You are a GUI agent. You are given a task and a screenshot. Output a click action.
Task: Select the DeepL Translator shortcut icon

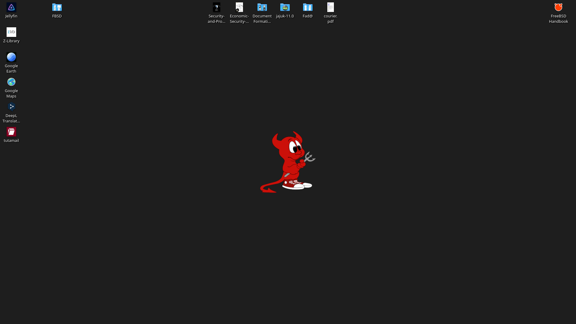click(x=11, y=107)
